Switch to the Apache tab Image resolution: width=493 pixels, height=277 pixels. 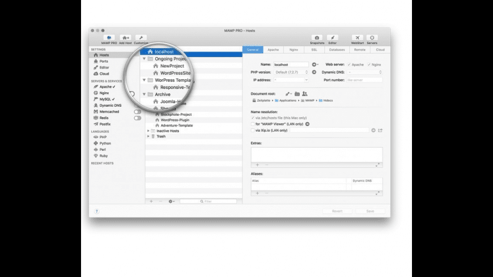[x=273, y=50]
